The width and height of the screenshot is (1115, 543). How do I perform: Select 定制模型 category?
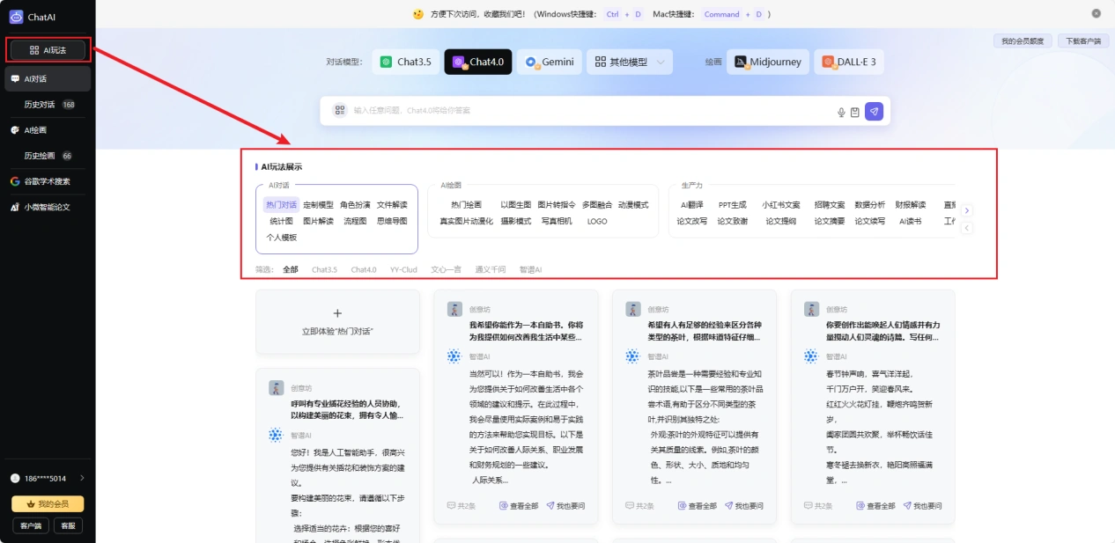pos(318,204)
